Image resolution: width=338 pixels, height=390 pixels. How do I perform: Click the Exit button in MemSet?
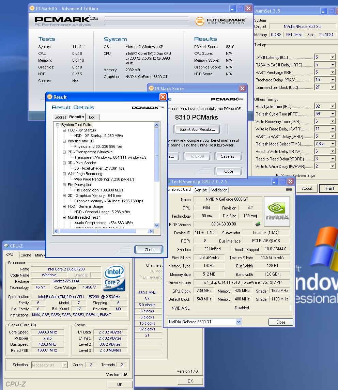[329, 188]
